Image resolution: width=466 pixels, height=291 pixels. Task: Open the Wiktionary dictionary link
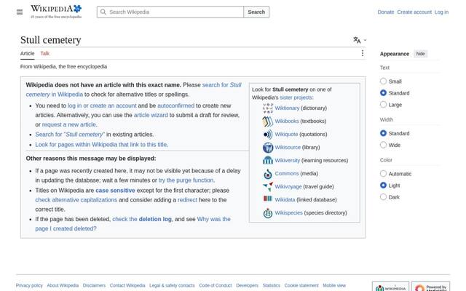[287, 108]
